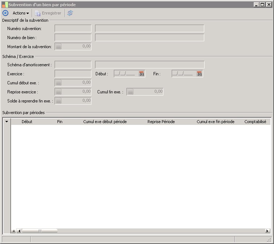The height and width of the screenshot is (244, 274).
Task: Click the horizontal scrollbar left arrow
Action: pyautogui.click(x=19, y=231)
